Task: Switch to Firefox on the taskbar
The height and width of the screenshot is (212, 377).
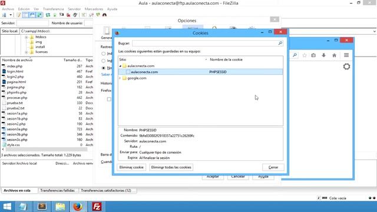Action: [x=78, y=207]
